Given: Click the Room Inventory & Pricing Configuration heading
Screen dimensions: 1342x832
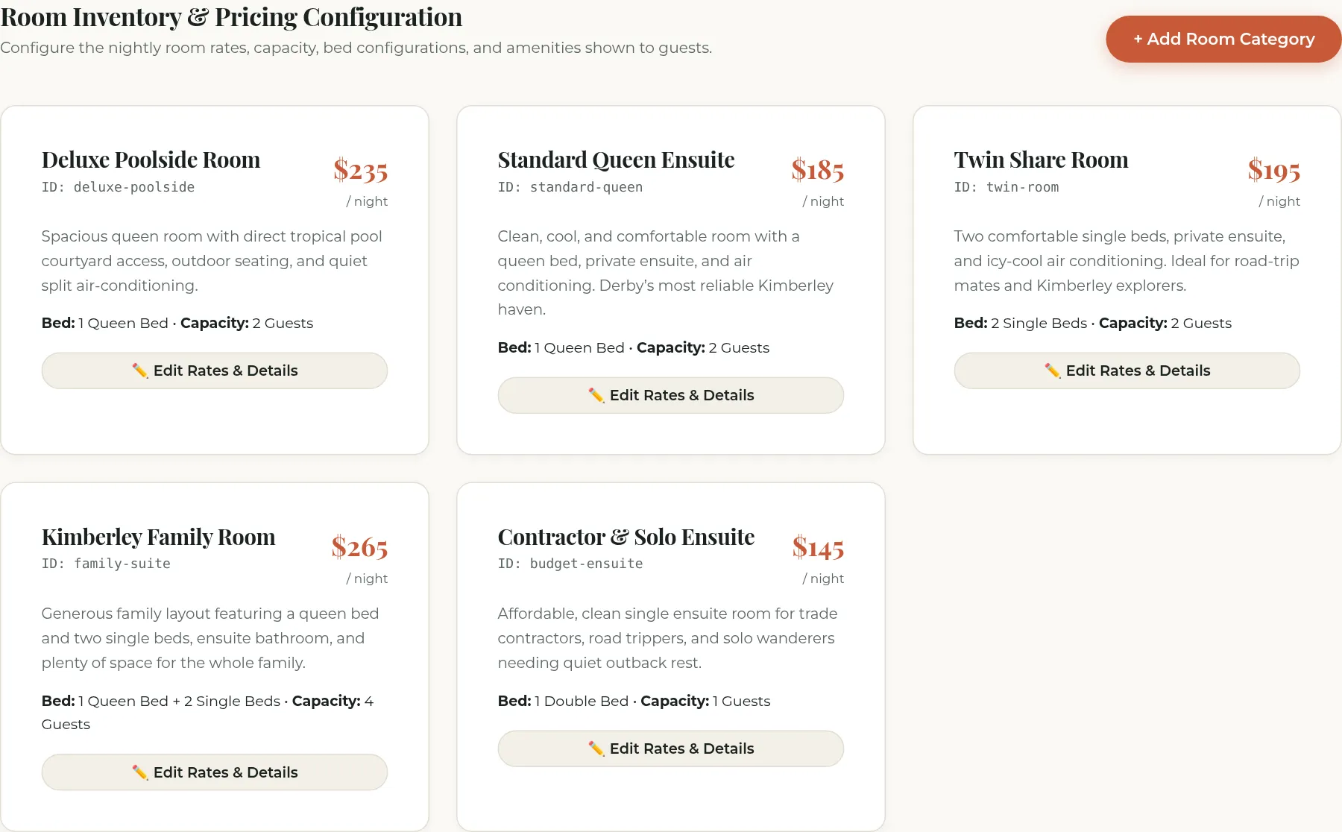Looking at the screenshot, I should [231, 16].
